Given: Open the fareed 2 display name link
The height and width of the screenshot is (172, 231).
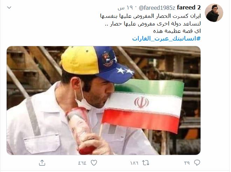Looking at the screenshot, I should coord(189,7).
